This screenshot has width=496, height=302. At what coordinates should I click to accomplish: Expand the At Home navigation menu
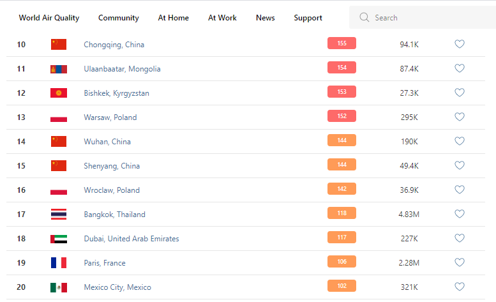(174, 18)
